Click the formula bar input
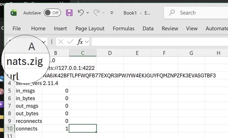The image size is (228, 138). (x=160, y=42)
